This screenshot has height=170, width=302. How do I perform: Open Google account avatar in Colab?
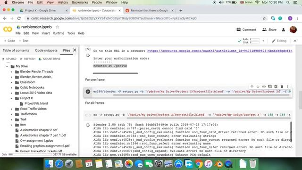coord(293,29)
